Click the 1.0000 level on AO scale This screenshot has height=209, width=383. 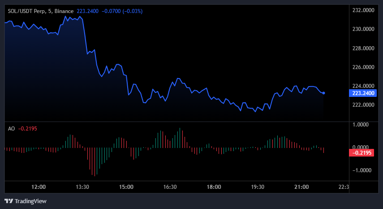(x=365, y=124)
